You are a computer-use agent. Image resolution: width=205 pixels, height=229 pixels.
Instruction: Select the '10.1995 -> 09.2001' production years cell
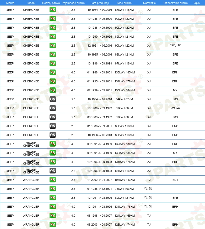[x=100, y=54]
